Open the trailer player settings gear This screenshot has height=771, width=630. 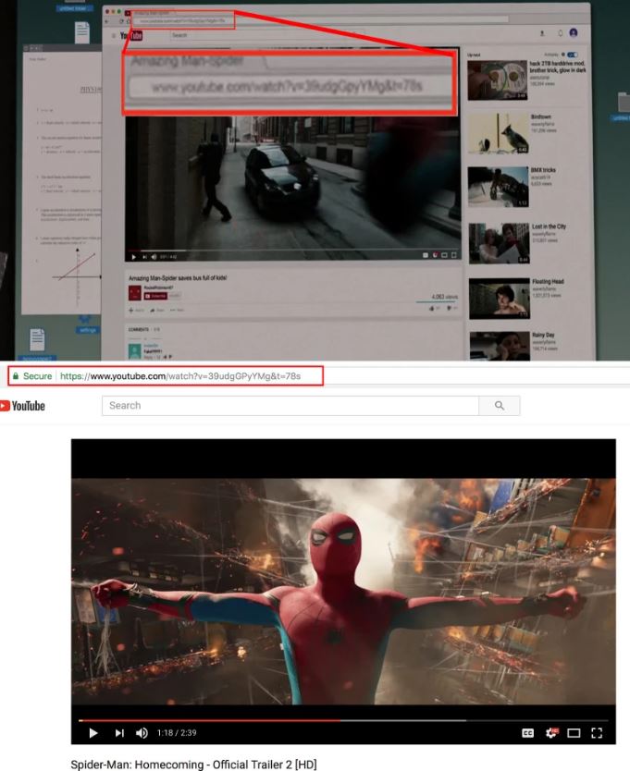551,733
